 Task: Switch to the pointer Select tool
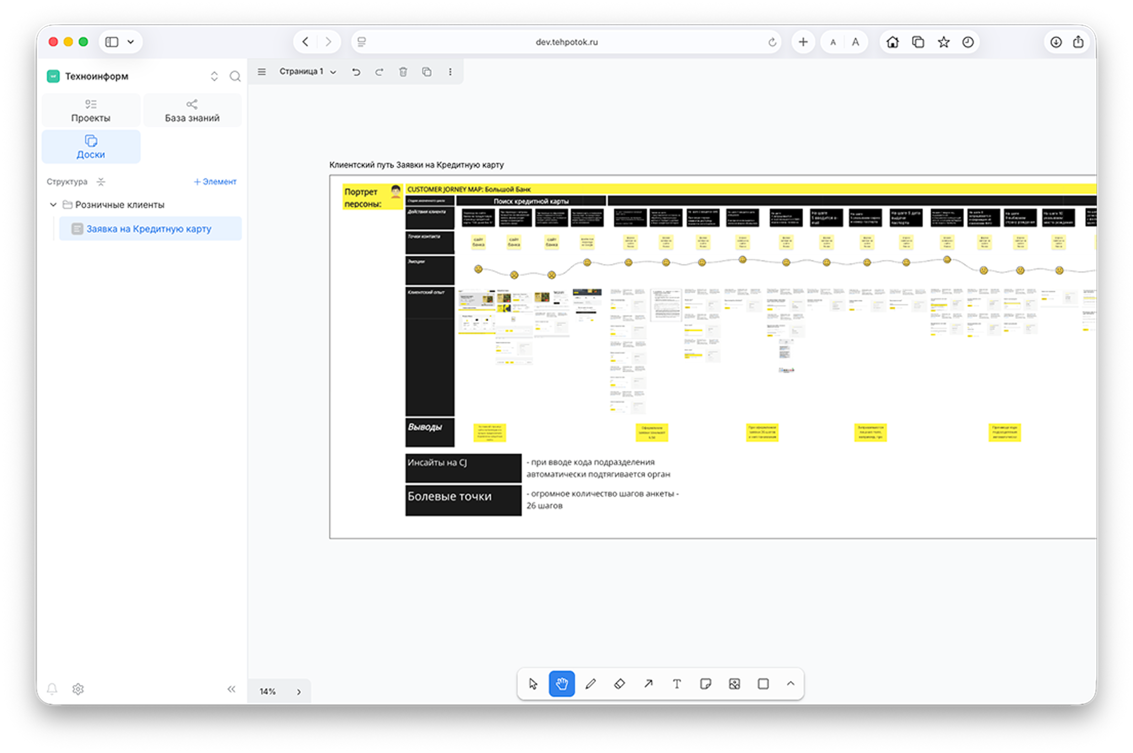tap(533, 683)
